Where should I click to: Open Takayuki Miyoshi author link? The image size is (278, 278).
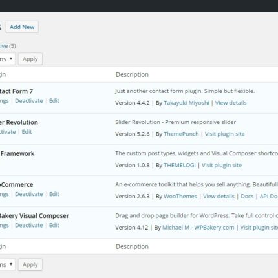tap(186, 103)
